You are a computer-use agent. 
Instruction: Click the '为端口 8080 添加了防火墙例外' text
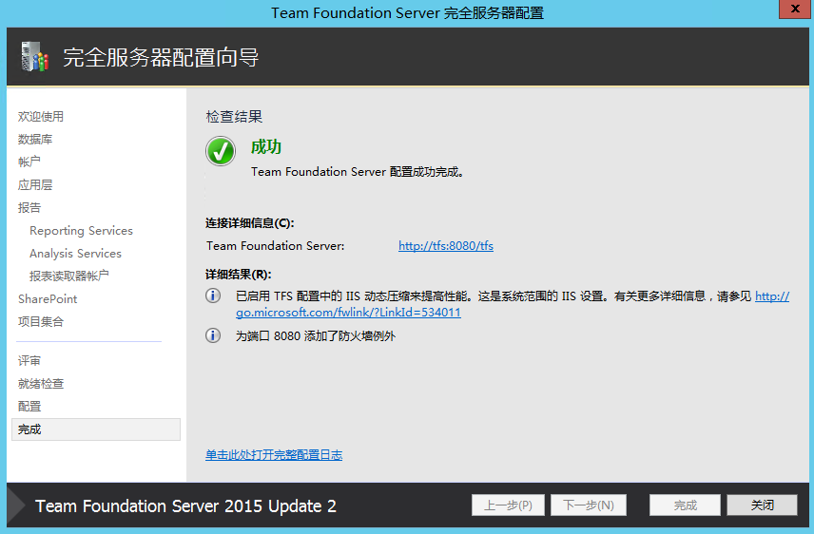[316, 335]
